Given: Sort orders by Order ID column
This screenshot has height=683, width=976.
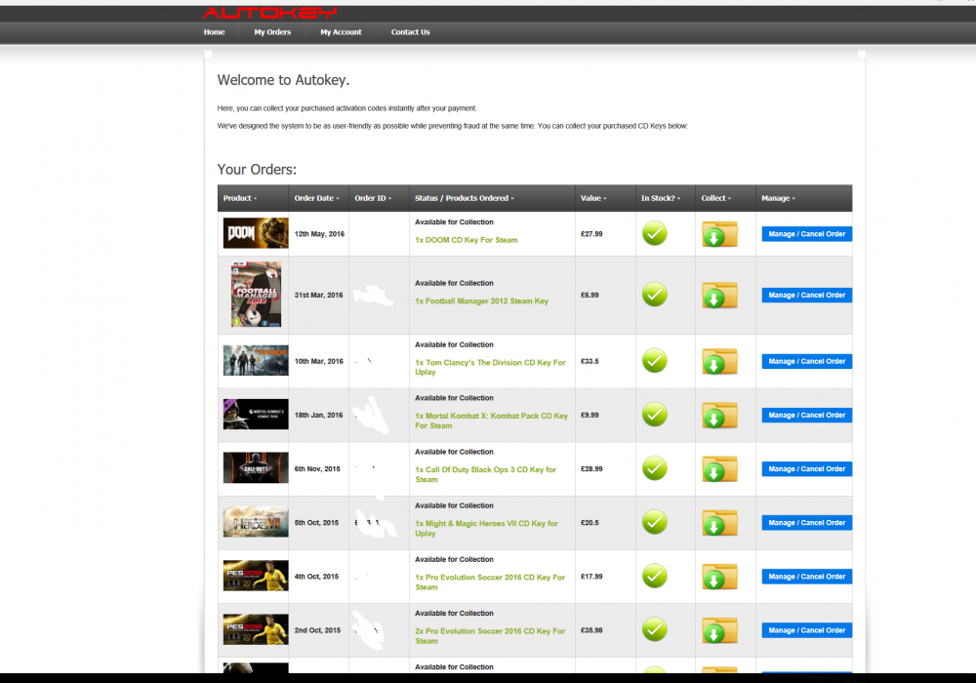Looking at the screenshot, I should pyautogui.click(x=373, y=198).
